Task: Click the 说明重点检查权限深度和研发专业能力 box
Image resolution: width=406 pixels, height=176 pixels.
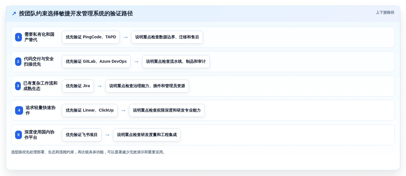Action: pos(167,110)
